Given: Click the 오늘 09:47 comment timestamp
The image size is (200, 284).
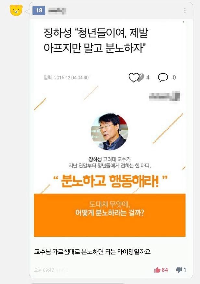Looking at the screenshot, I should pos(44,270).
